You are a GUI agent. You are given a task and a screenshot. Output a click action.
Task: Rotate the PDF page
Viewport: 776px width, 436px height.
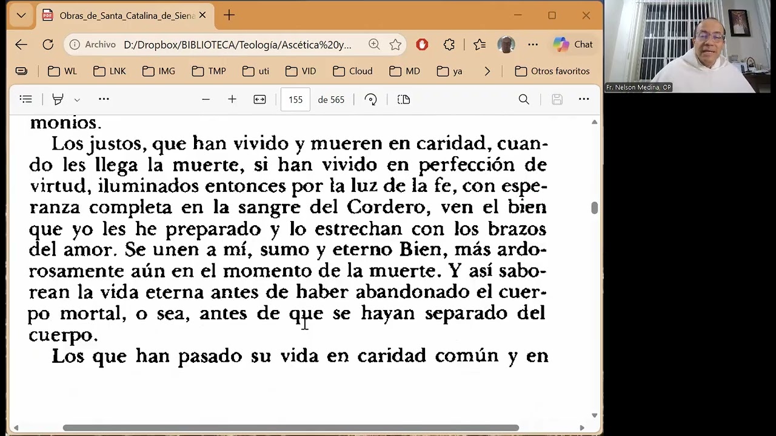[370, 99]
